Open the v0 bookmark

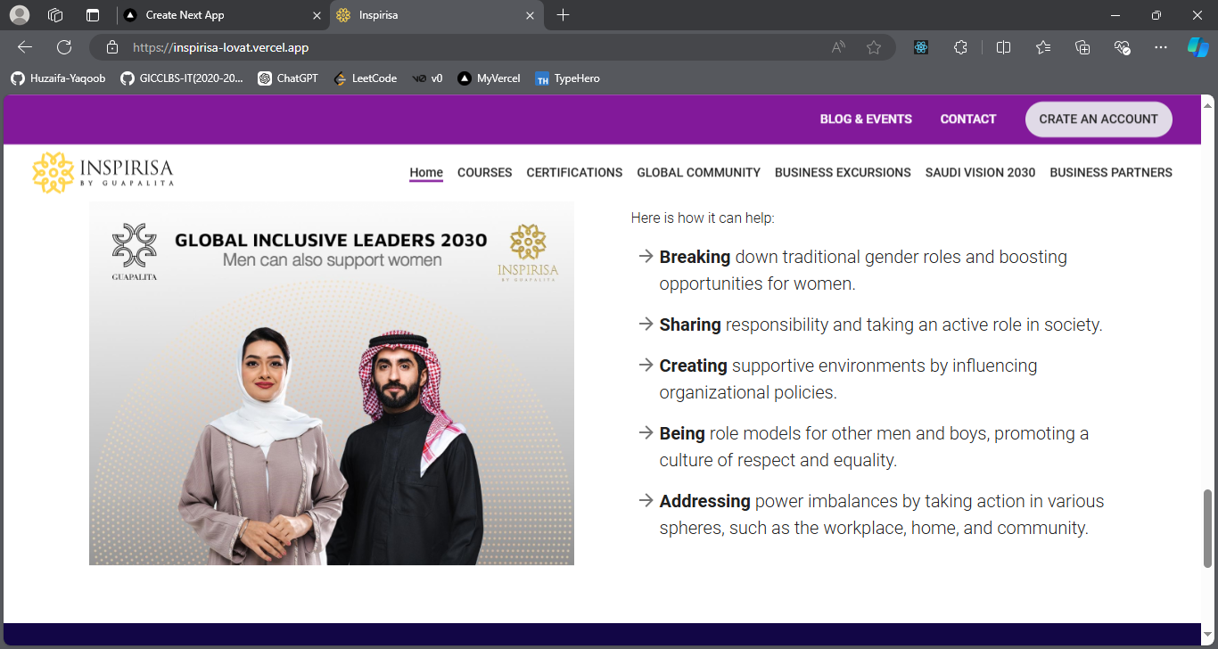(427, 78)
